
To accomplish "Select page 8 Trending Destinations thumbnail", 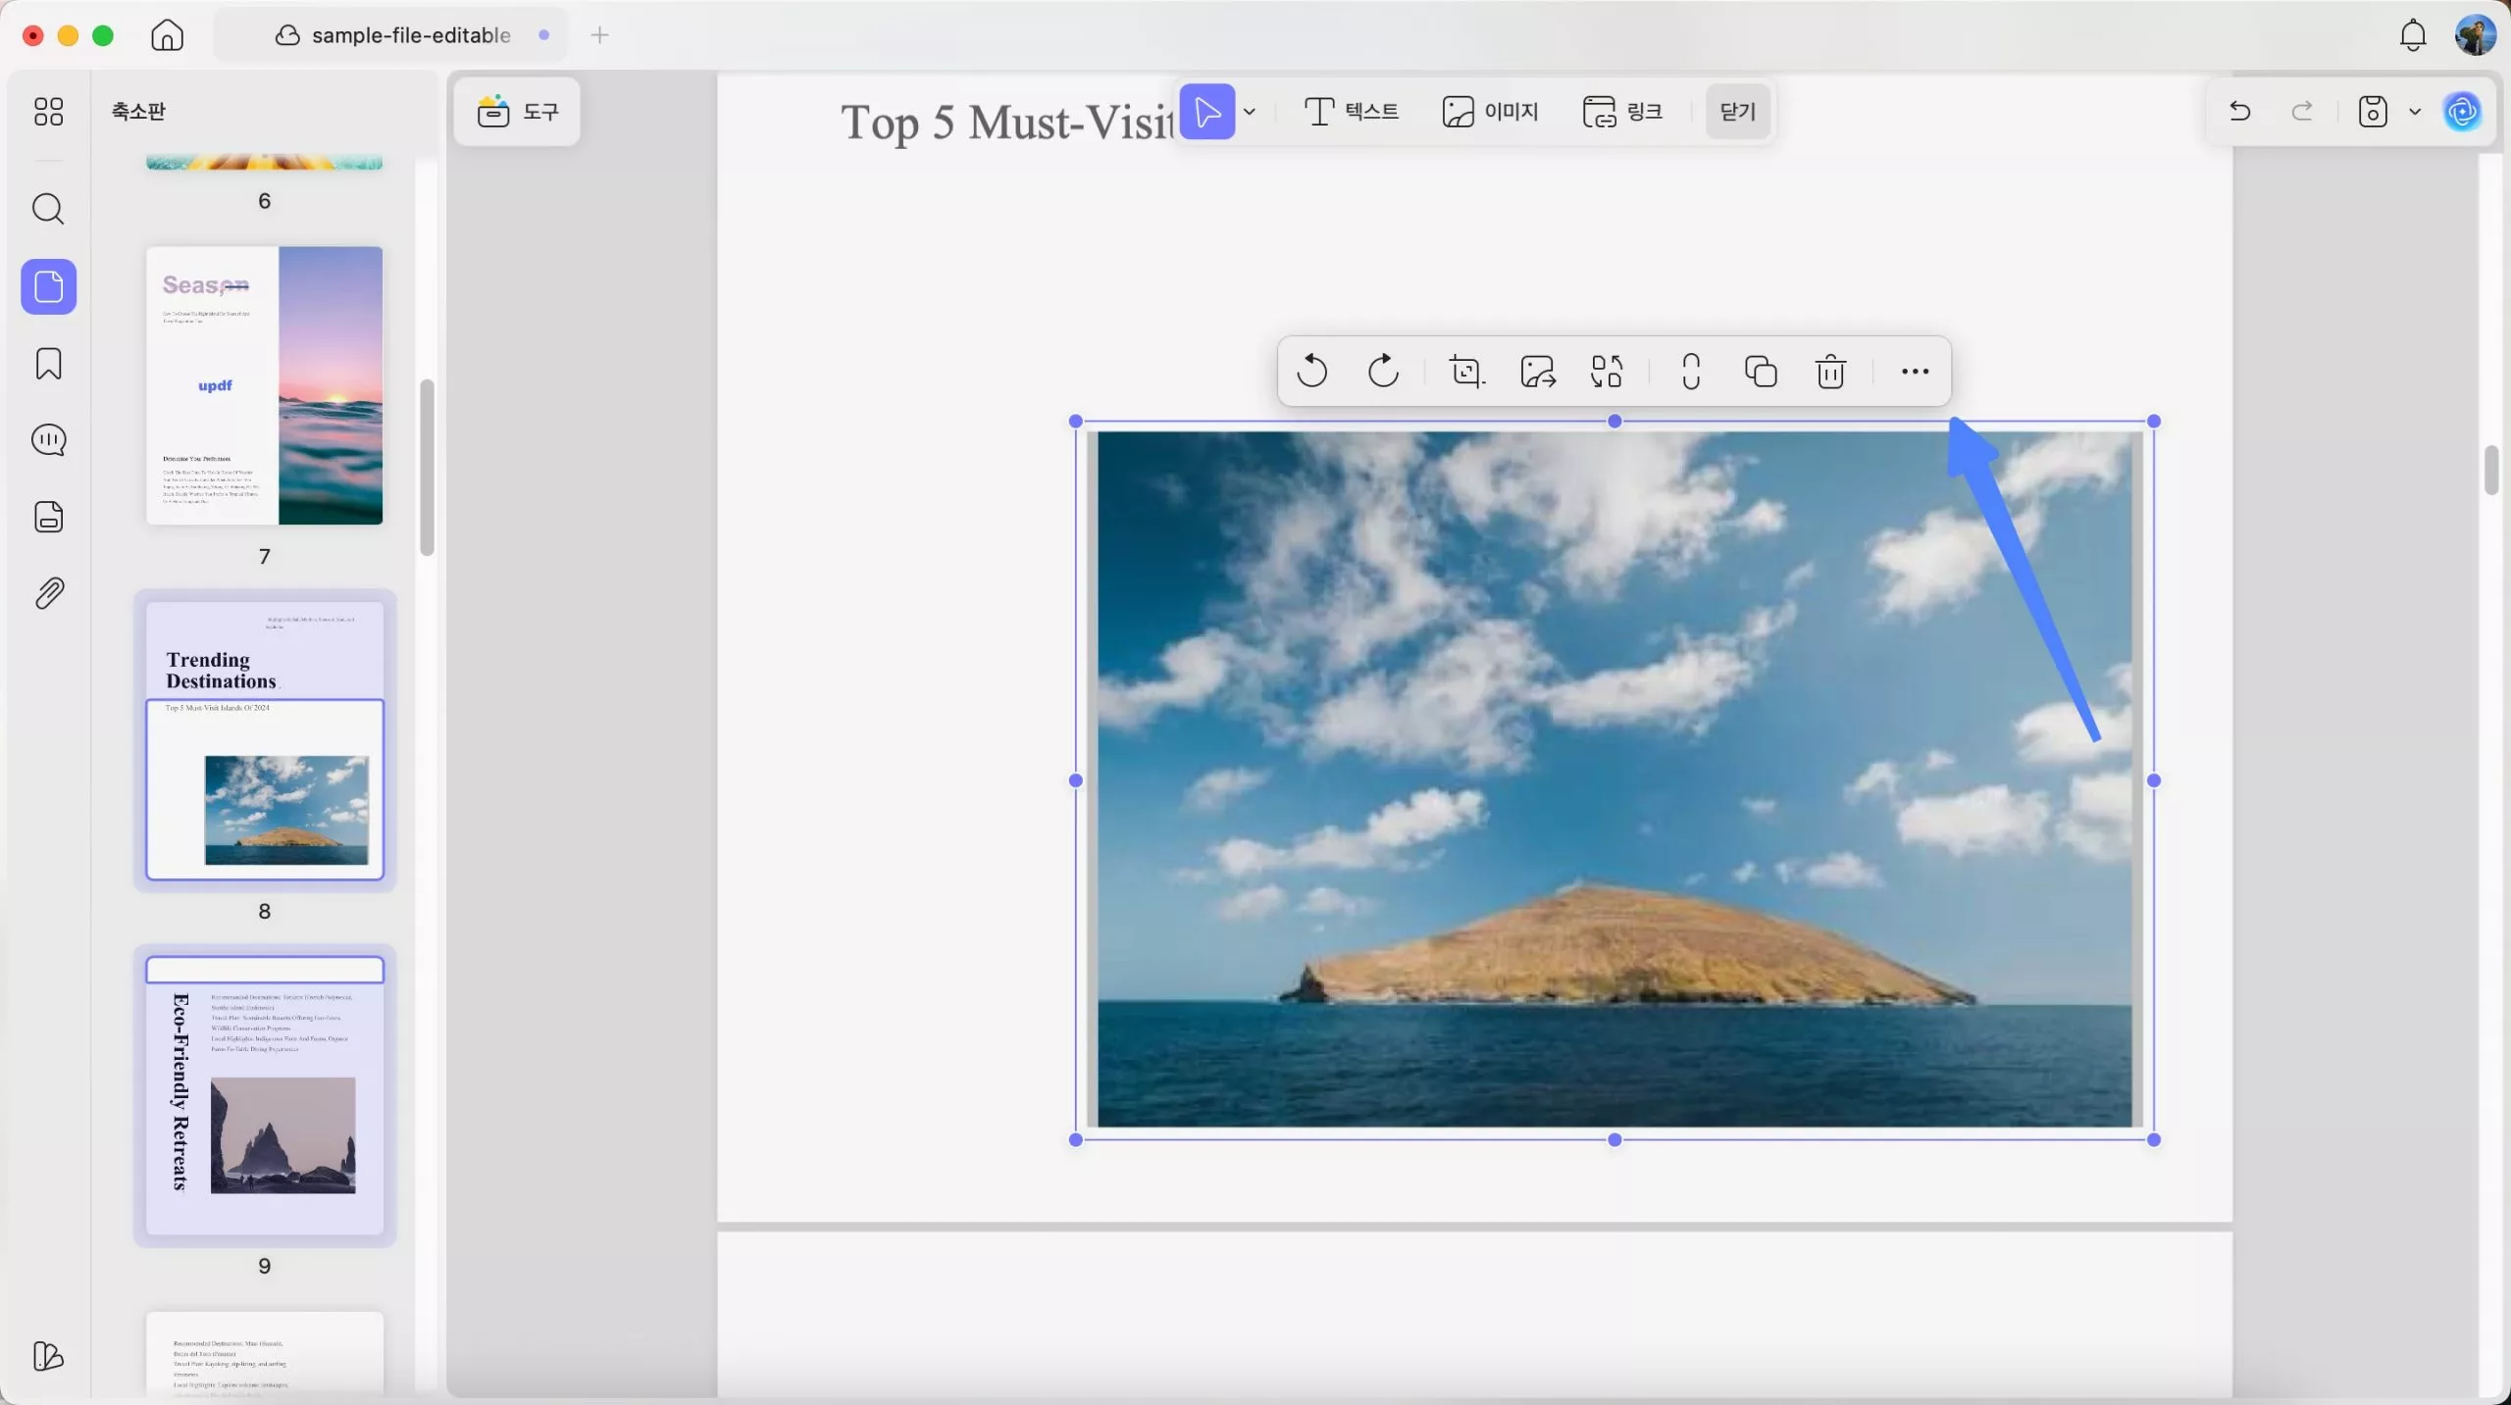I will point(264,740).
